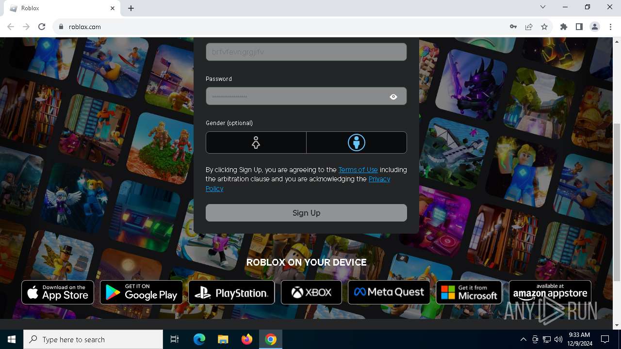Open the Amazon Appstore badge
This screenshot has height=349, width=621.
pos(550,292)
